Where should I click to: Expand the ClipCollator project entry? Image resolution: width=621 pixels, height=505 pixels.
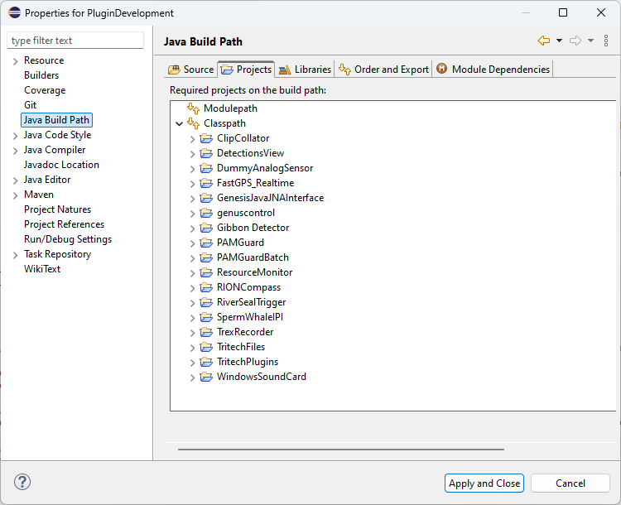pyautogui.click(x=193, y=138)
